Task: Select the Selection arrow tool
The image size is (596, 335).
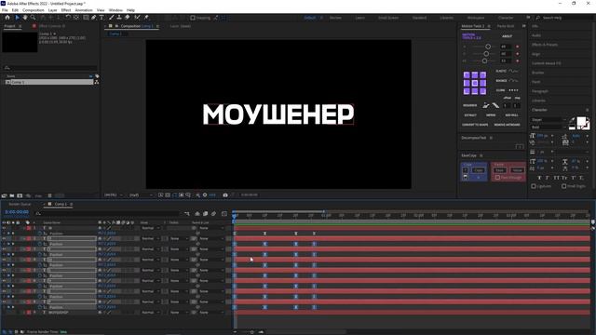Action: (17, 18)
